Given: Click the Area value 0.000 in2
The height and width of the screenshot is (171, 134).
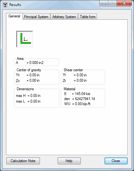Looking at the screenshot, I should (x=36, y=63).
